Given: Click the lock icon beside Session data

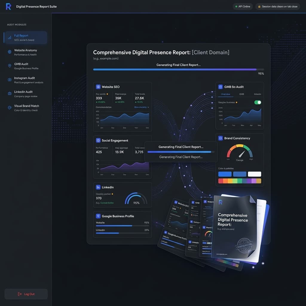Looking at the screenshot, I should coord(259,7).
